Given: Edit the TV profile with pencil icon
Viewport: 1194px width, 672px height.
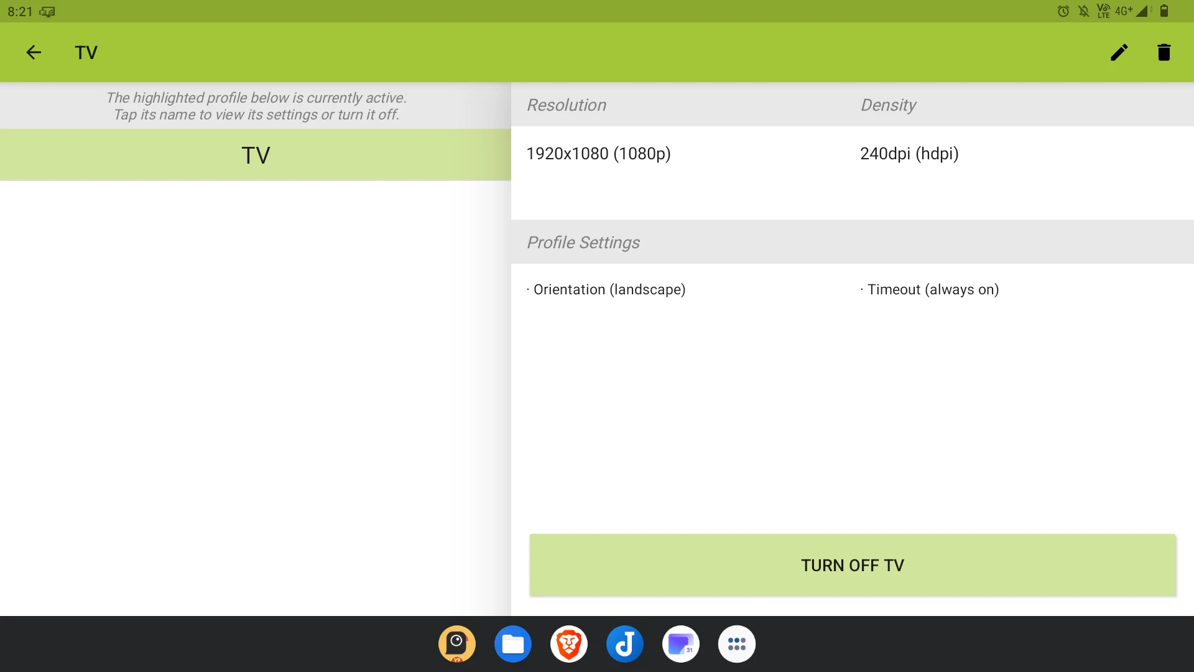Looking at the screenshot, I should (x=1119, y=52).
